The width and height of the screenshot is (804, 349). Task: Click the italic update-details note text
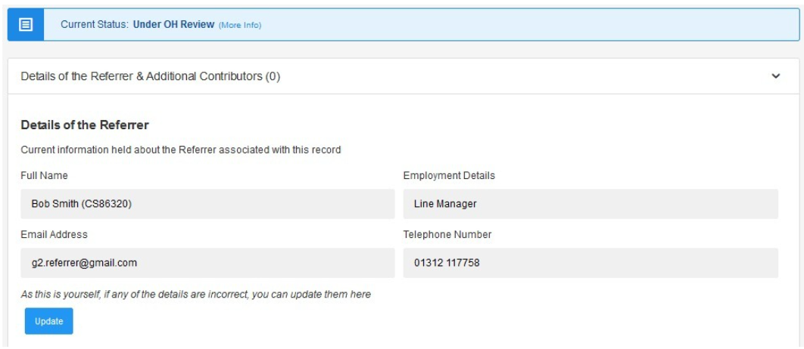[x=195, y=295]
